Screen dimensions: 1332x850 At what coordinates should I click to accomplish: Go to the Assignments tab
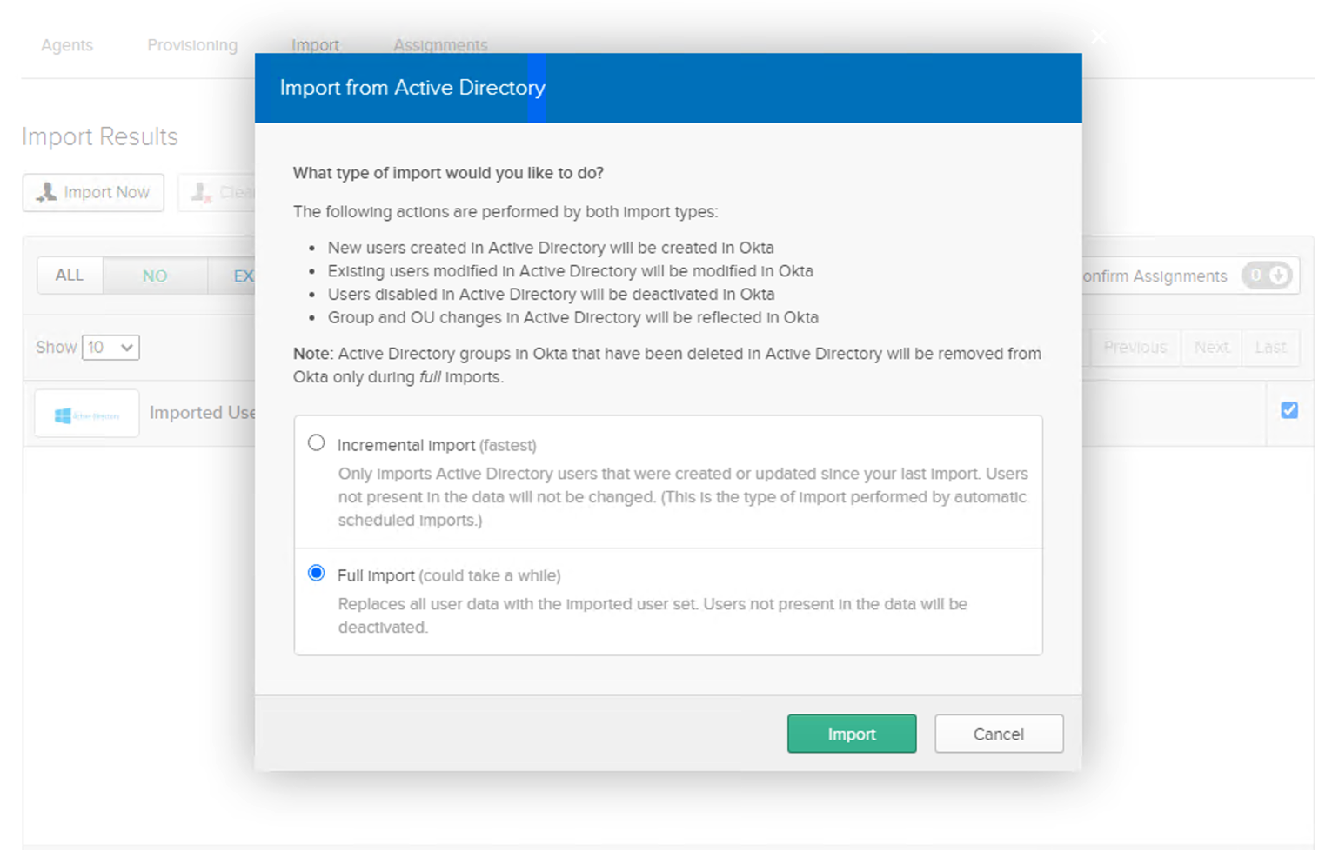coord(440,45)
